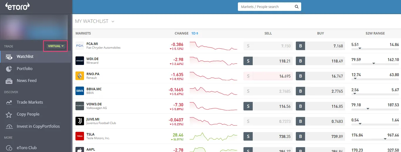
Task: Click the CHANGE column header
Action: [x=181, y=33]
